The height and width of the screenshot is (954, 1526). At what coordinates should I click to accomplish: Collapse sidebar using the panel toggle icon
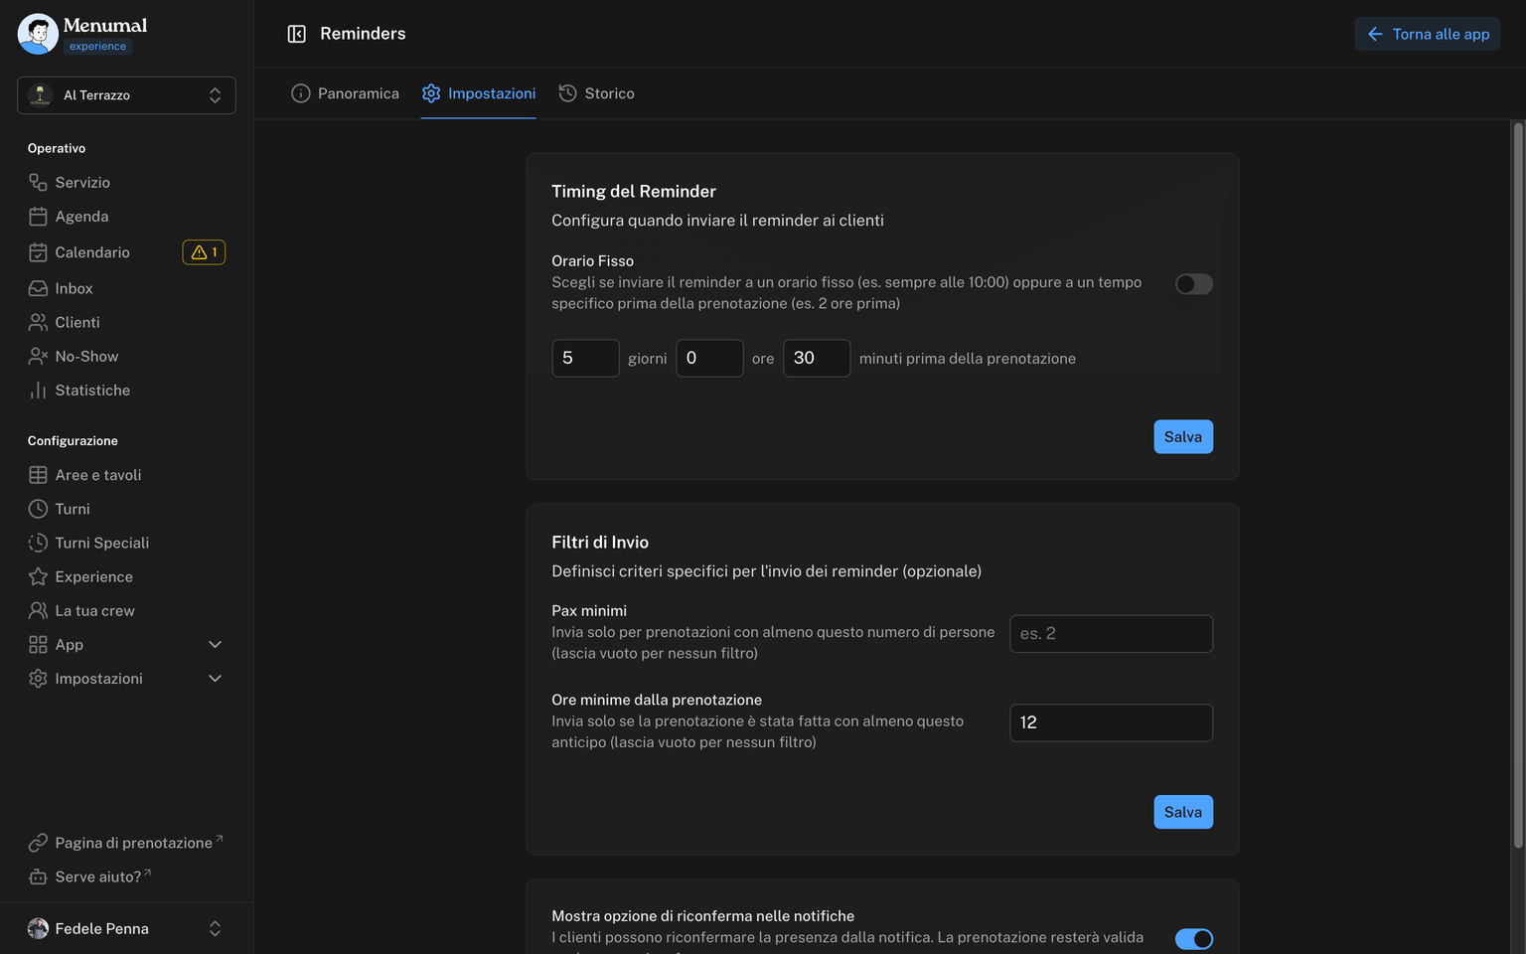click(296, 34)
